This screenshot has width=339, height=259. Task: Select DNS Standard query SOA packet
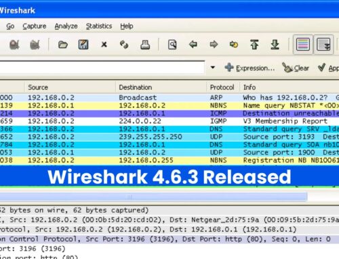pyautogui.click(x=169, y=145)
